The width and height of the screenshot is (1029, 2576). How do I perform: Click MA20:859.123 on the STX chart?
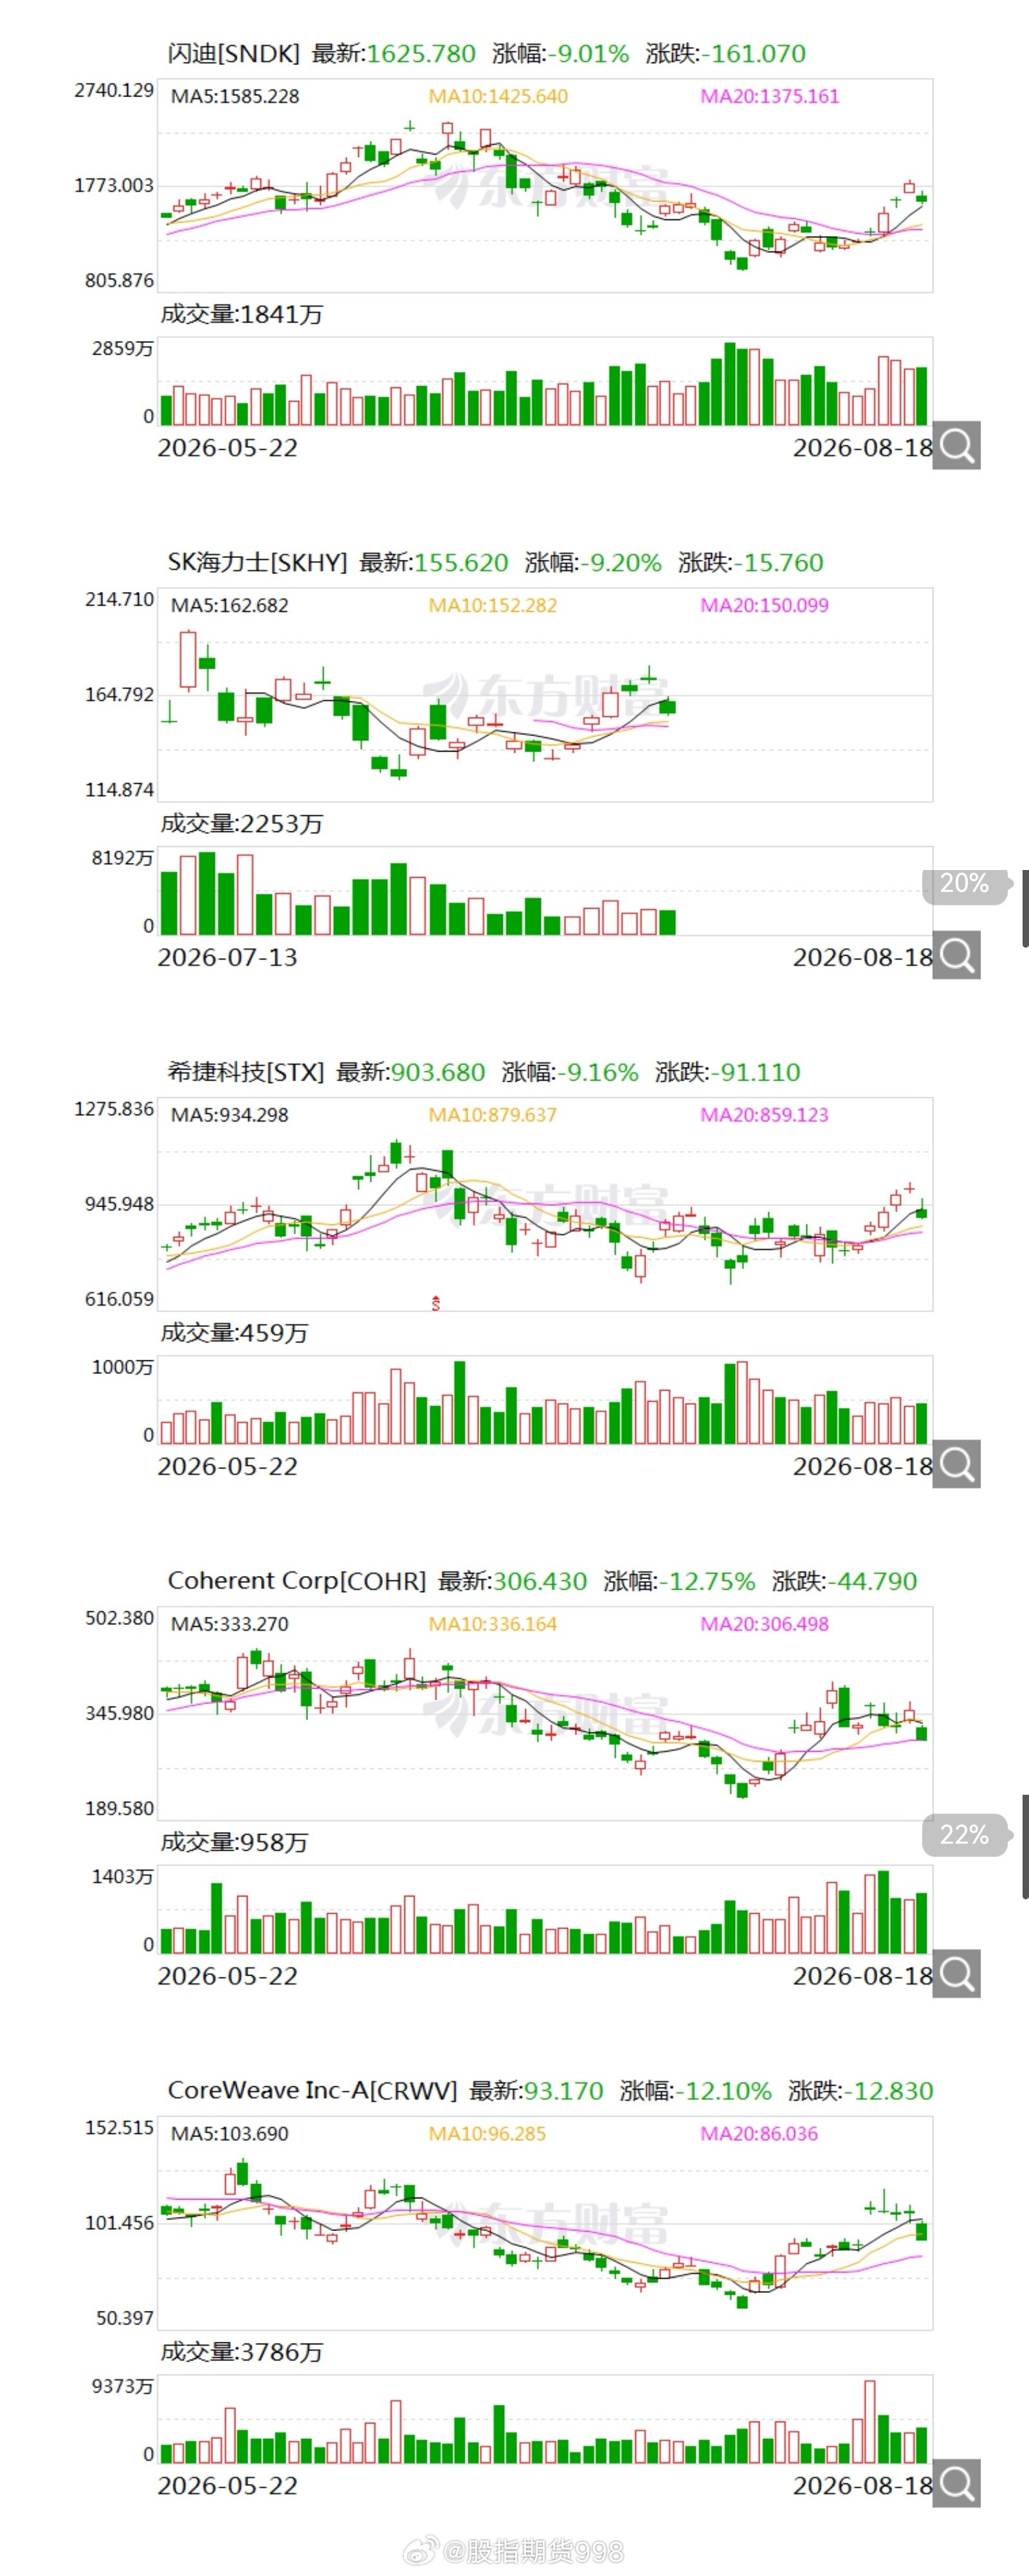point(765,1115)
